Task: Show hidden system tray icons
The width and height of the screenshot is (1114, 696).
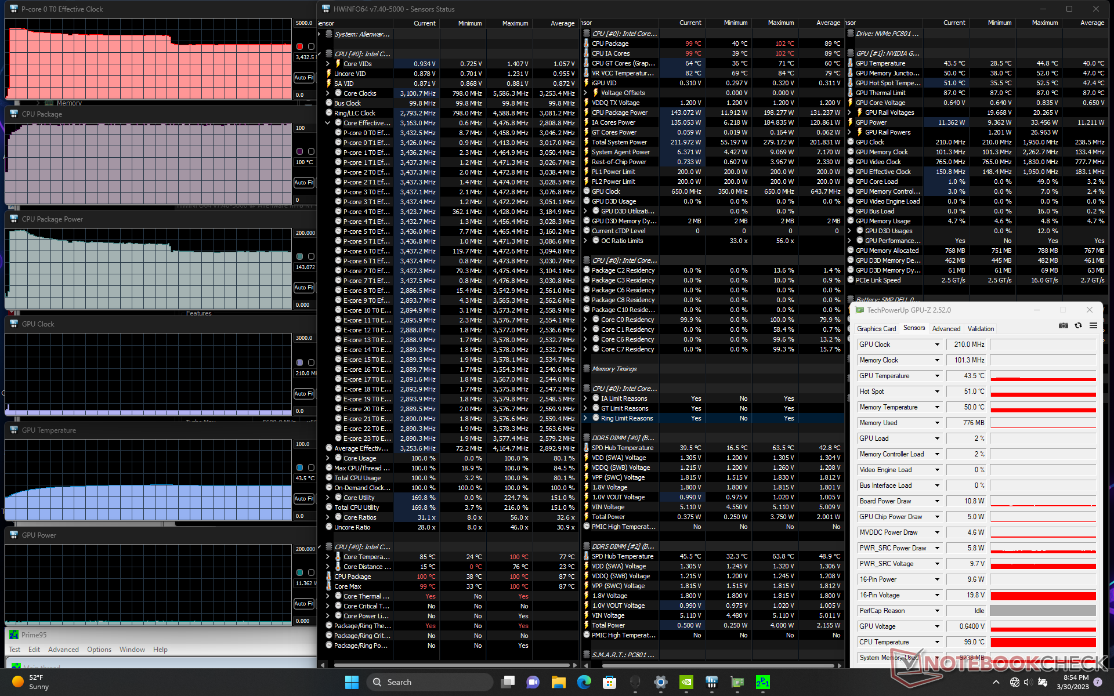Action: pyautogui.click(x=996, y=682)
